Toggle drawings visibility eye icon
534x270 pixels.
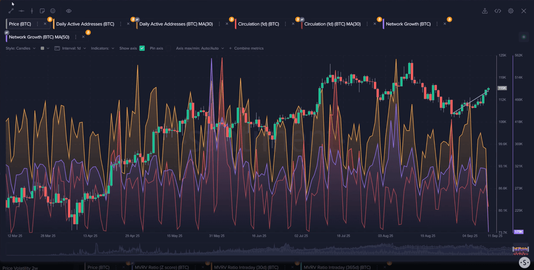pos(69,11)
